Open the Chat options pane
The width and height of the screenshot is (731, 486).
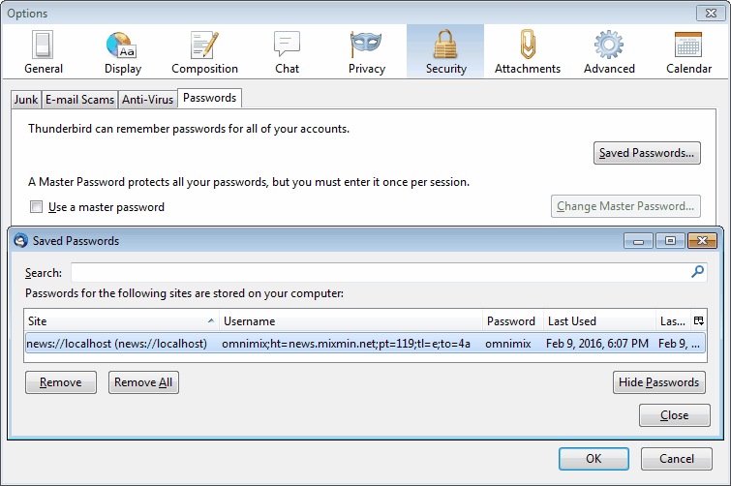pyautogui.click(x=287, y=51)
